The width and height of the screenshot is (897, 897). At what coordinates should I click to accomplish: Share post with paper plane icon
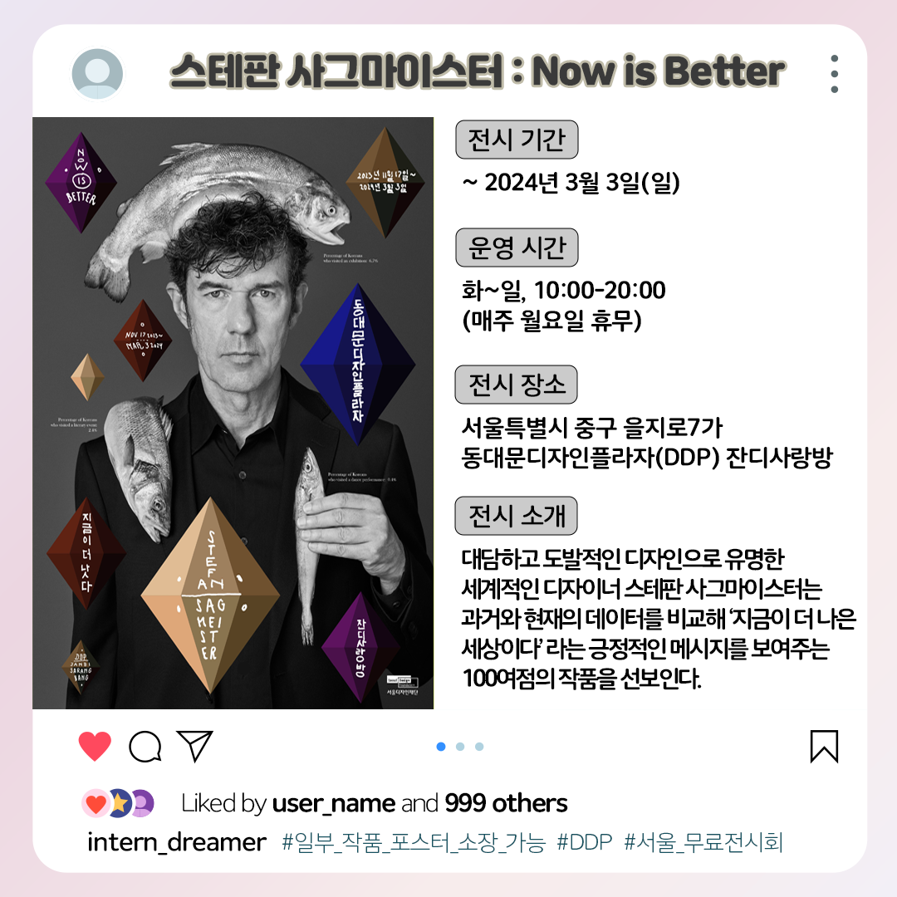point(194,746)
